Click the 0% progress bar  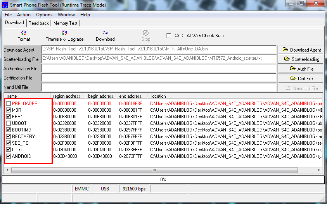coord(163,180)
